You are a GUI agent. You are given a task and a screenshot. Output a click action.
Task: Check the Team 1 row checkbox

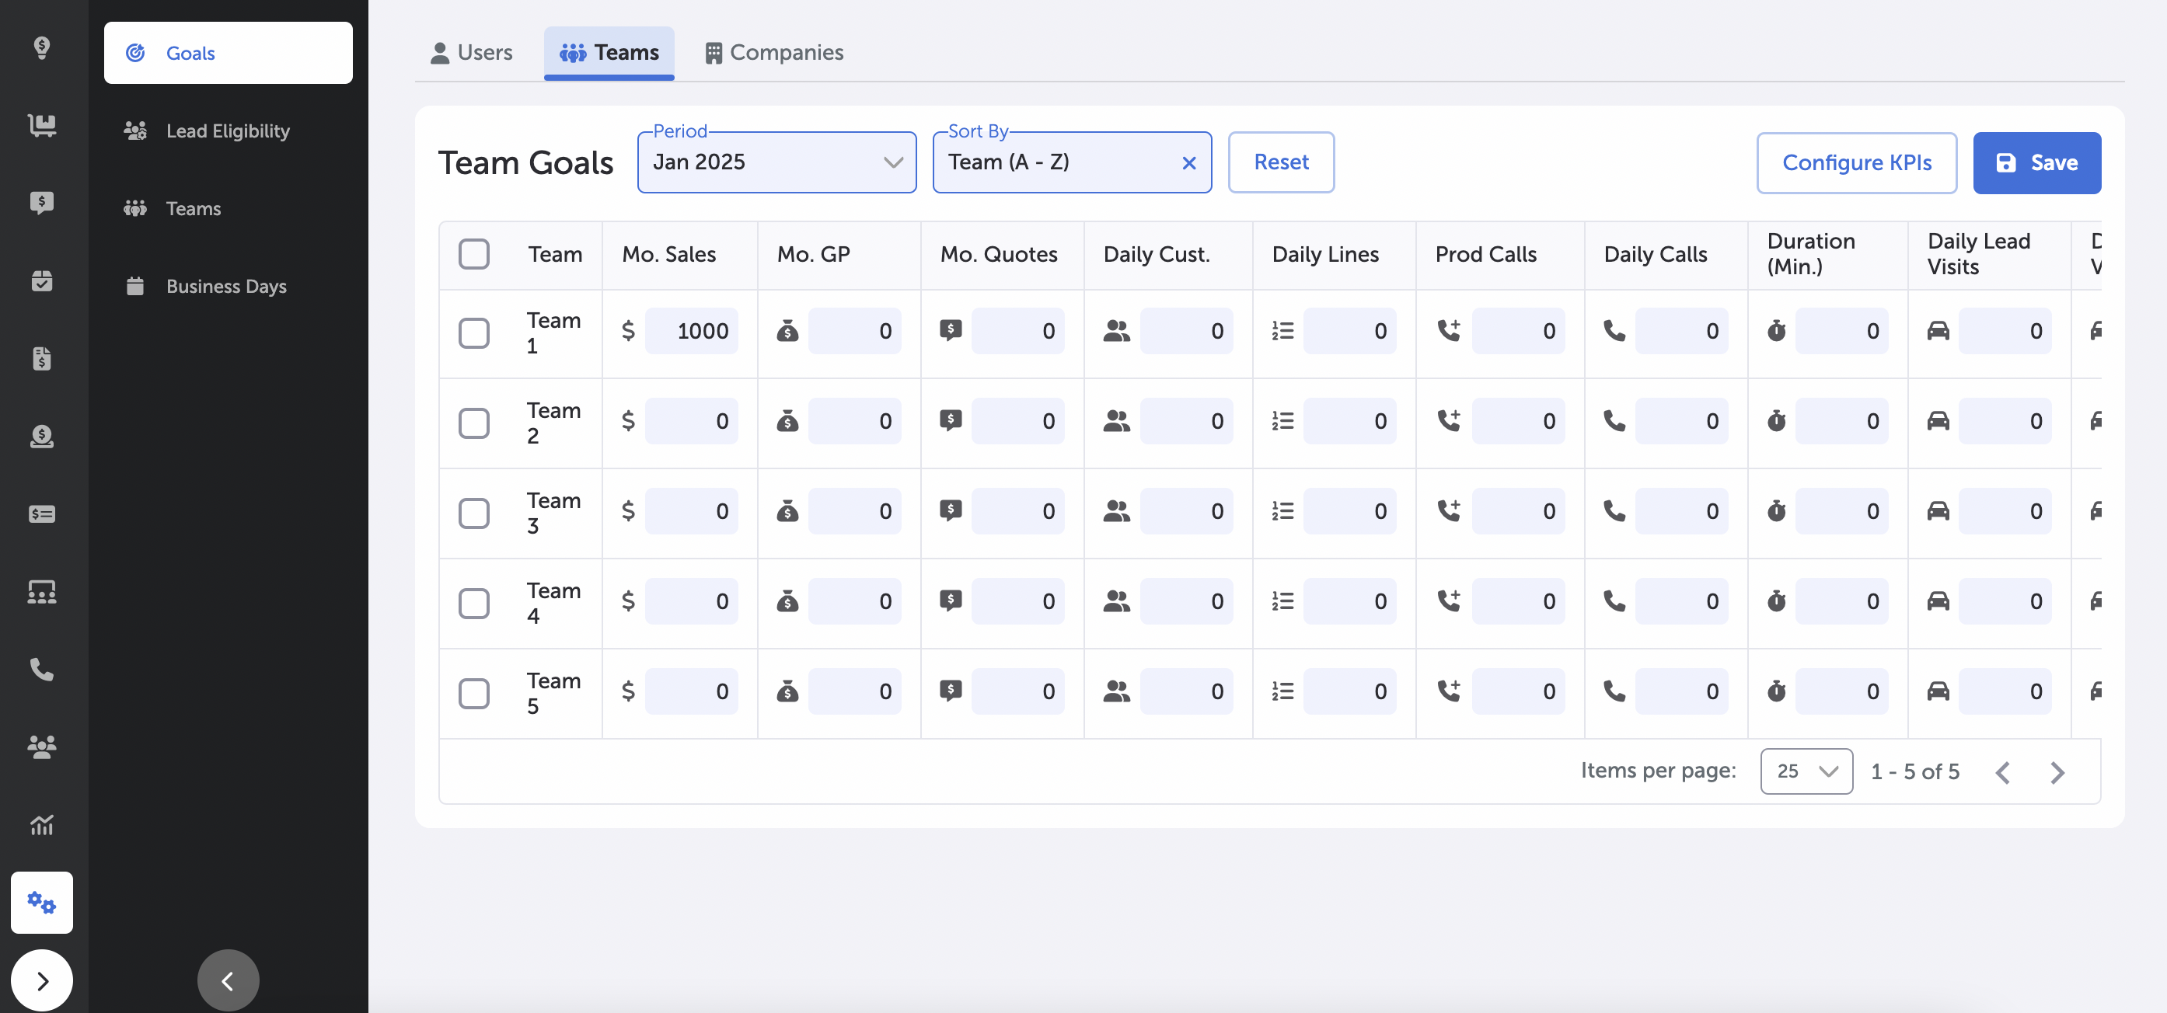coord(473,333)
